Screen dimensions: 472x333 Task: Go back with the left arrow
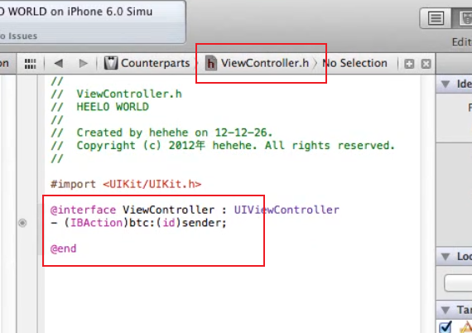[x=59, y=63]
